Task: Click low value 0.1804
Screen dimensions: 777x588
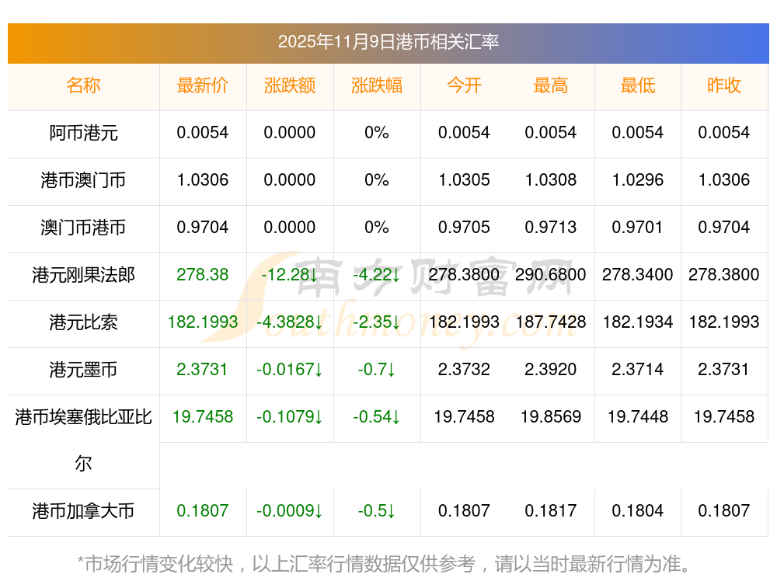Action: point(638,511)
